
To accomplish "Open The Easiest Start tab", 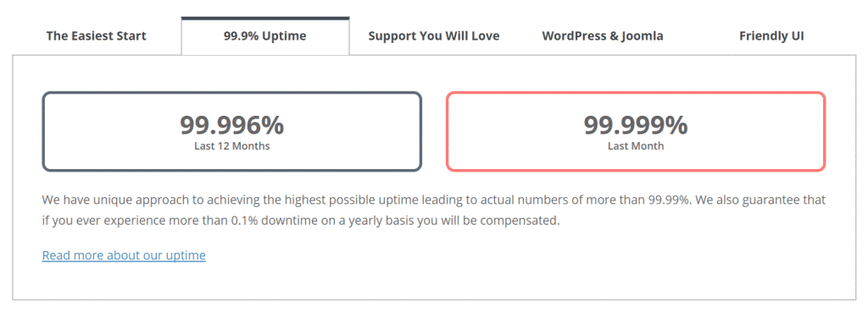I will tap(97, 36).
